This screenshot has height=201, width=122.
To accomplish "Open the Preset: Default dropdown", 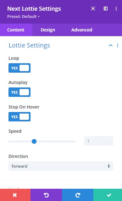I will click(x=24, y=17).
